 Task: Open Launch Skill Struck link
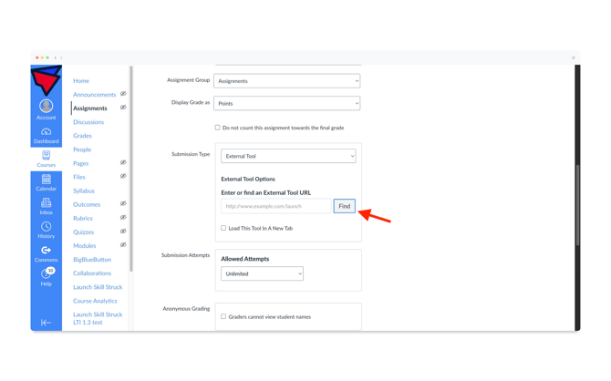[98, 287]
